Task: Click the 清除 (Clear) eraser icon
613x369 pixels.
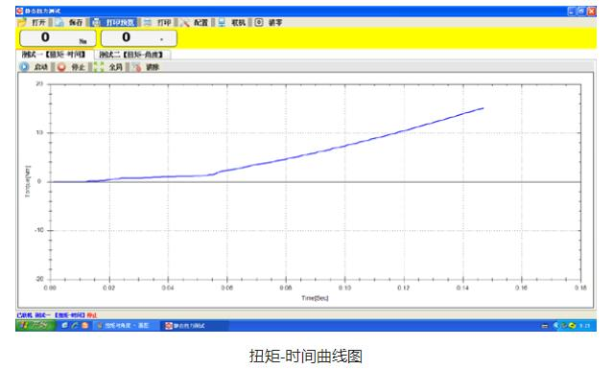Action: (136, 67)
